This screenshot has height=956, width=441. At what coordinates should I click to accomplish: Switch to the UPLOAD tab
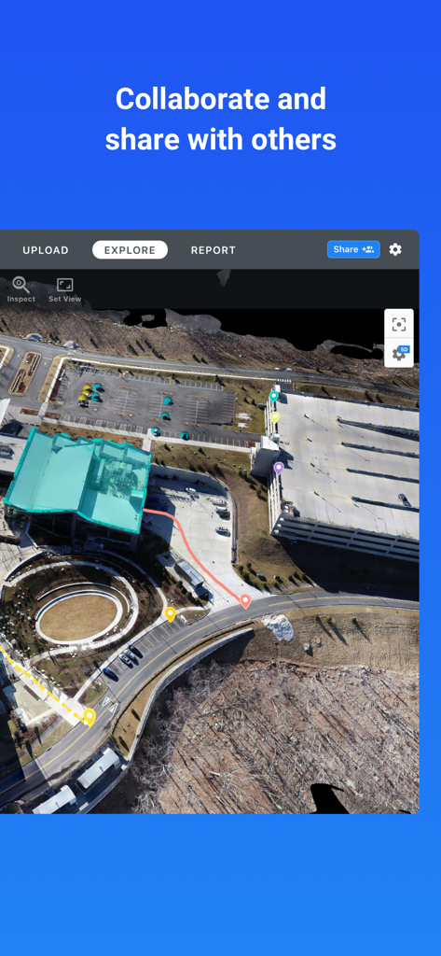tap(46, 250)
